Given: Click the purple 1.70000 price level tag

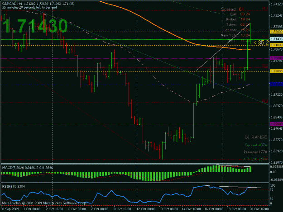Looking at the screenshot, I should [276, 58].
